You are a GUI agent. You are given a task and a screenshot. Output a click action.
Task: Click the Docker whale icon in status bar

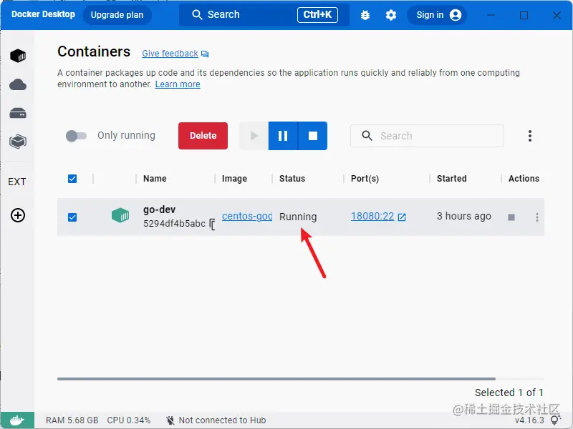click(x=17, y=420)
